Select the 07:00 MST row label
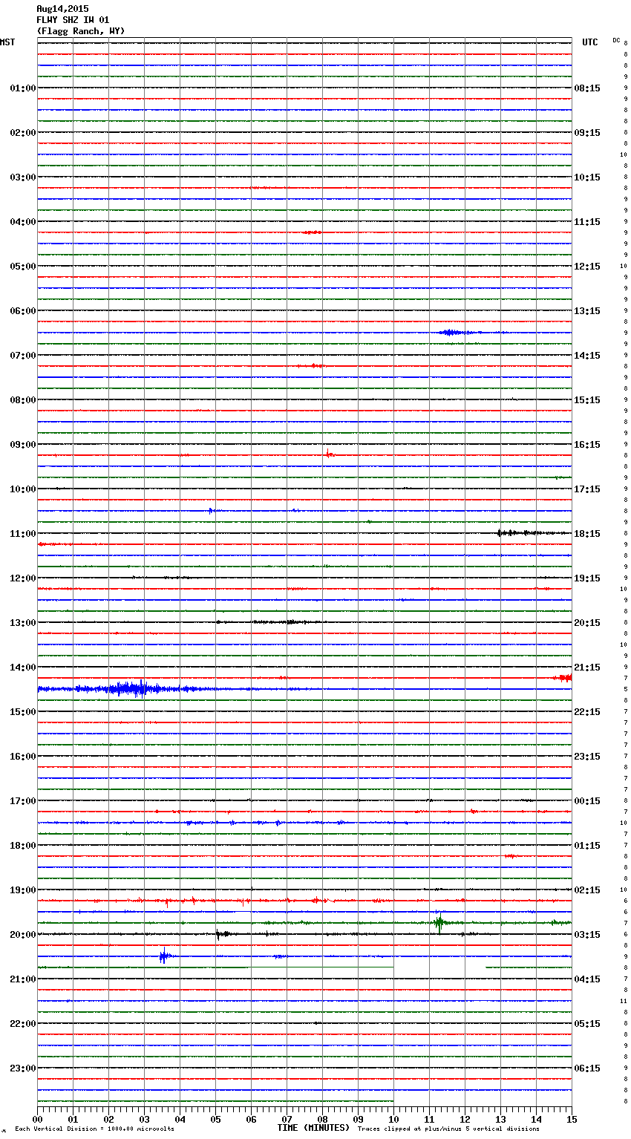This screenshot has height=1139, width=631. point(23,356)
